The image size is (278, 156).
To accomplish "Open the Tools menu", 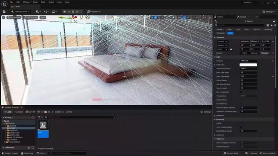I will click(35, 2).
